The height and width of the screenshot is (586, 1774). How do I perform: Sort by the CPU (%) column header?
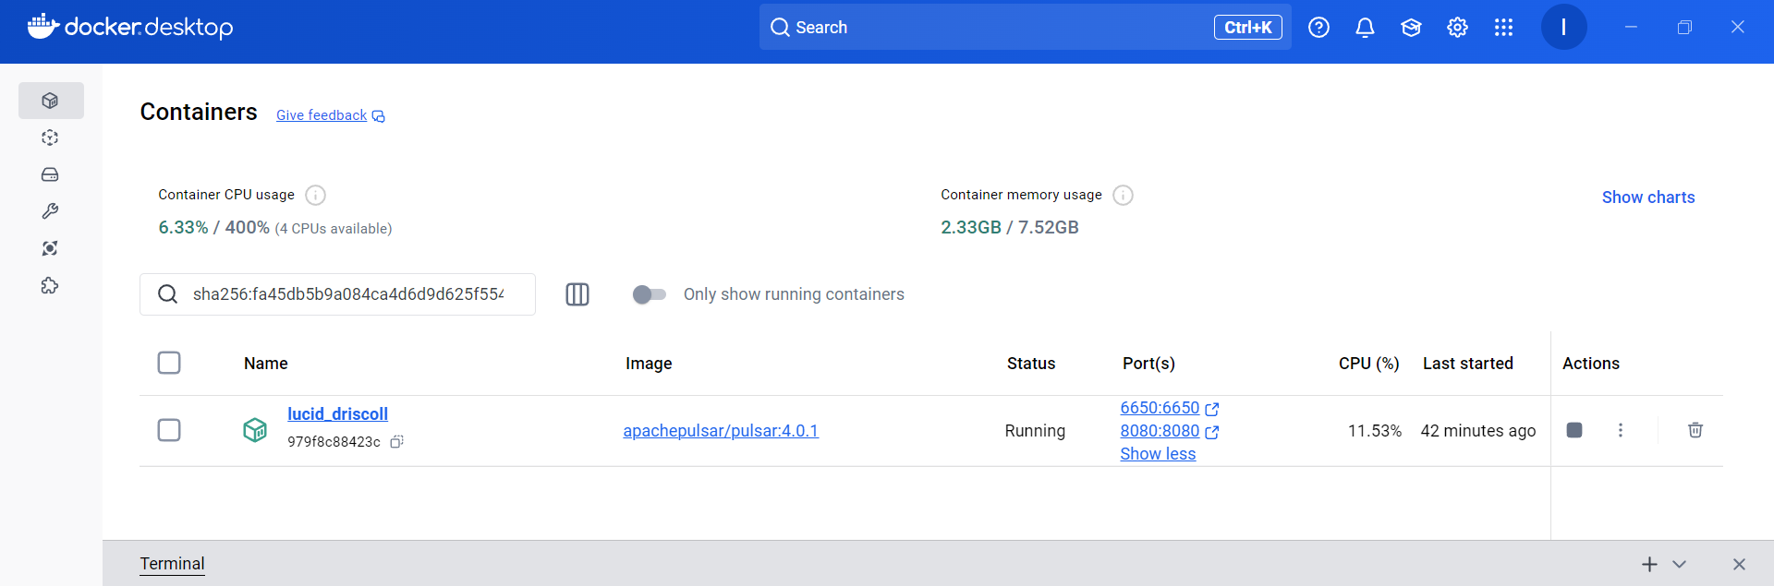(x=1368, y=364)
